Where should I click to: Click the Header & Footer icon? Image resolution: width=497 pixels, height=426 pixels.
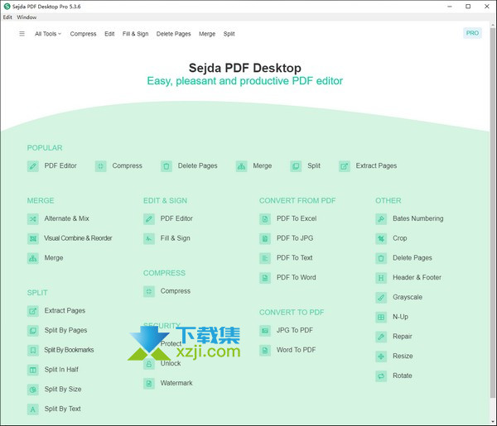pos(381,278)
